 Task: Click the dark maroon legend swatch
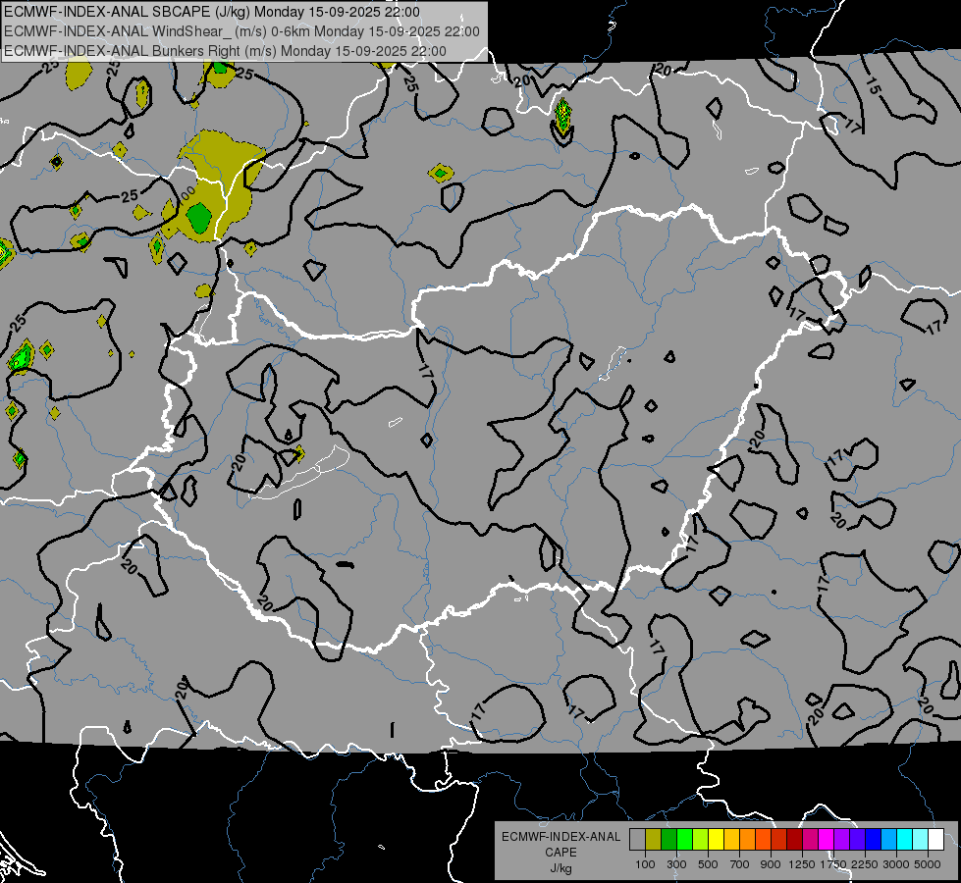(794, 840)
